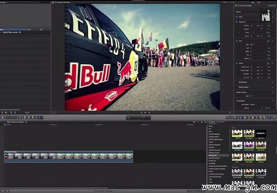Select the Hawaiki Color effects category

[213, 161]
